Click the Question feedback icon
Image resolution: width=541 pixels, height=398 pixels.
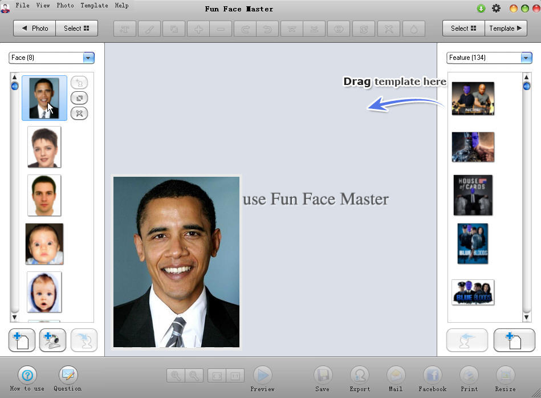68,375
